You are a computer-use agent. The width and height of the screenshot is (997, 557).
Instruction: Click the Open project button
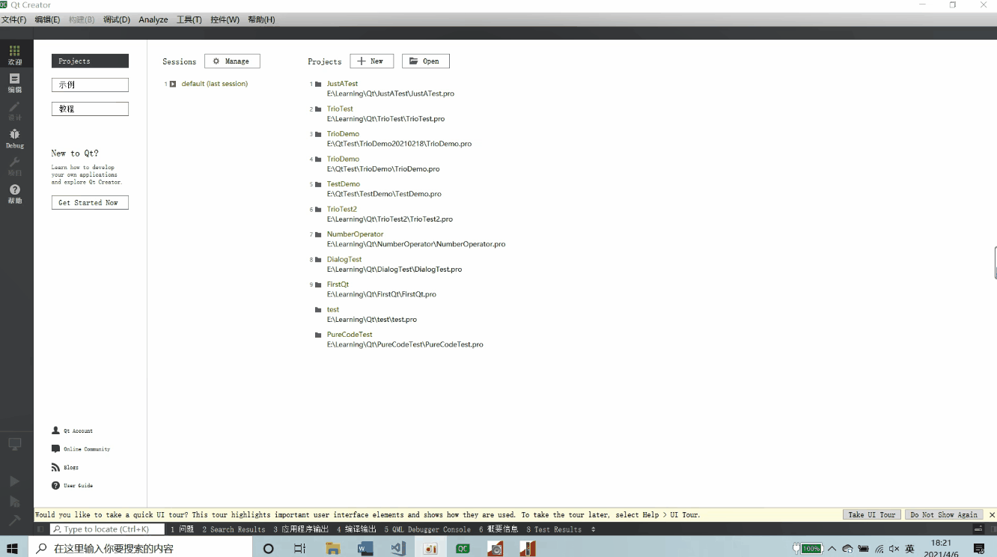pyautogui.click(x=426, y=61)
